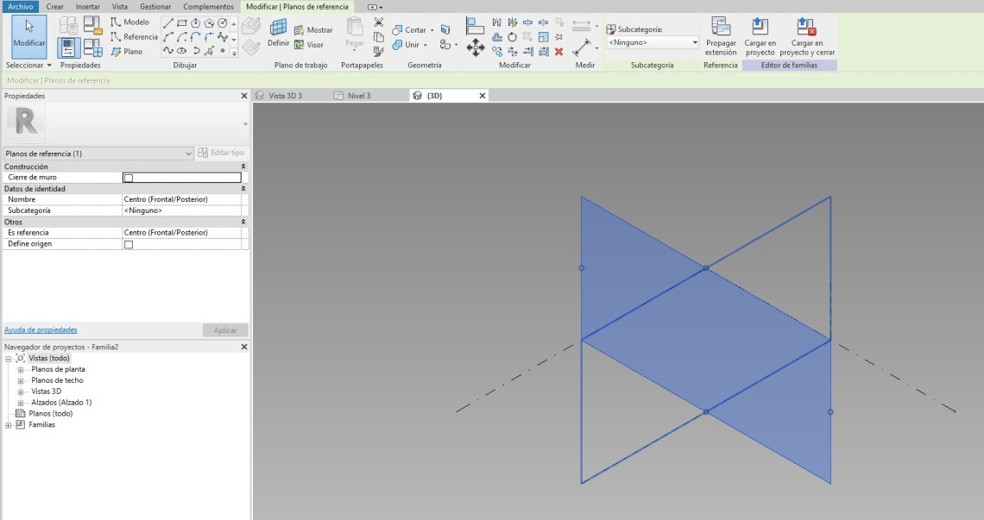Click the Propagar extensión icon
Image resolution: width=984 pixels, height=520 pixels.
(721, 28)
